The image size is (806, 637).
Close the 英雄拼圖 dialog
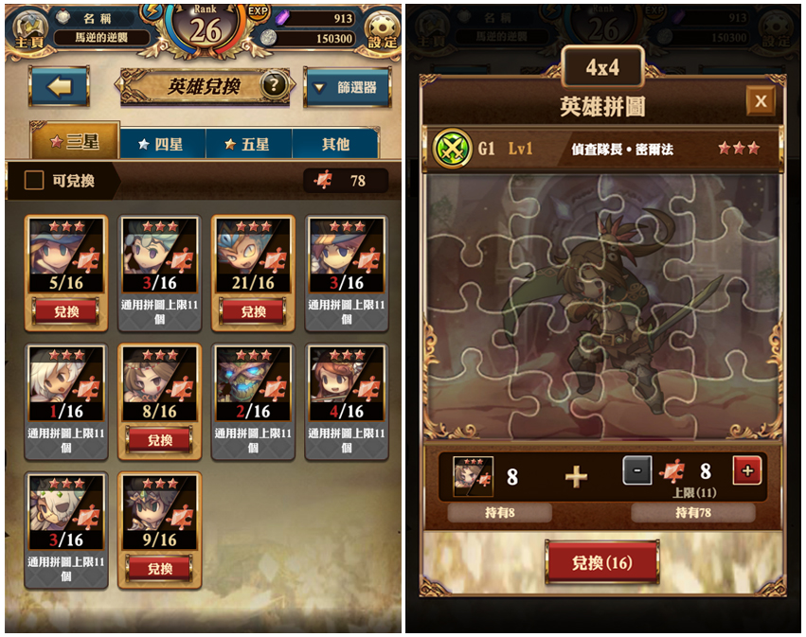click(761, 101)
